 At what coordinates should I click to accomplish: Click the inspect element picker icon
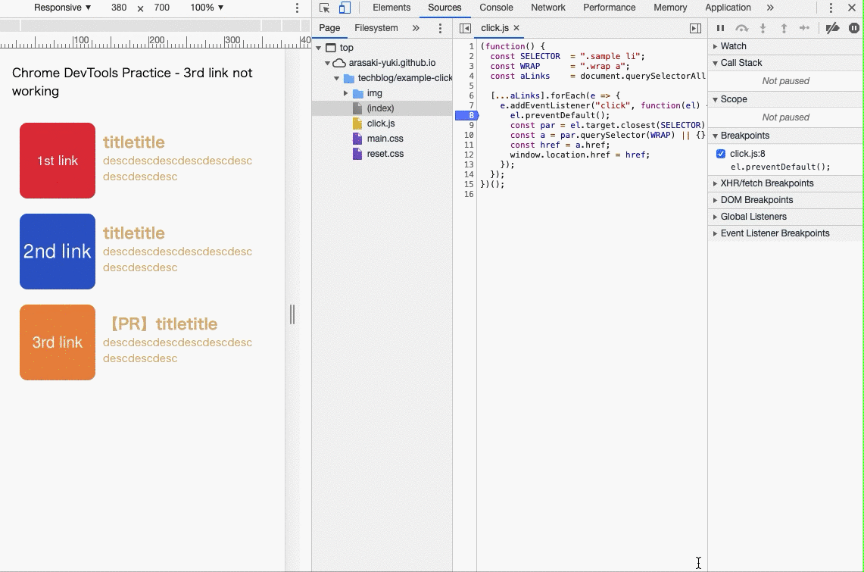click(325, 8)
